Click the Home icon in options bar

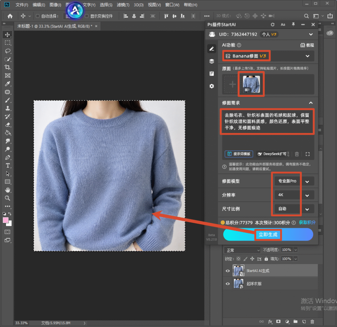click(10, 16)
